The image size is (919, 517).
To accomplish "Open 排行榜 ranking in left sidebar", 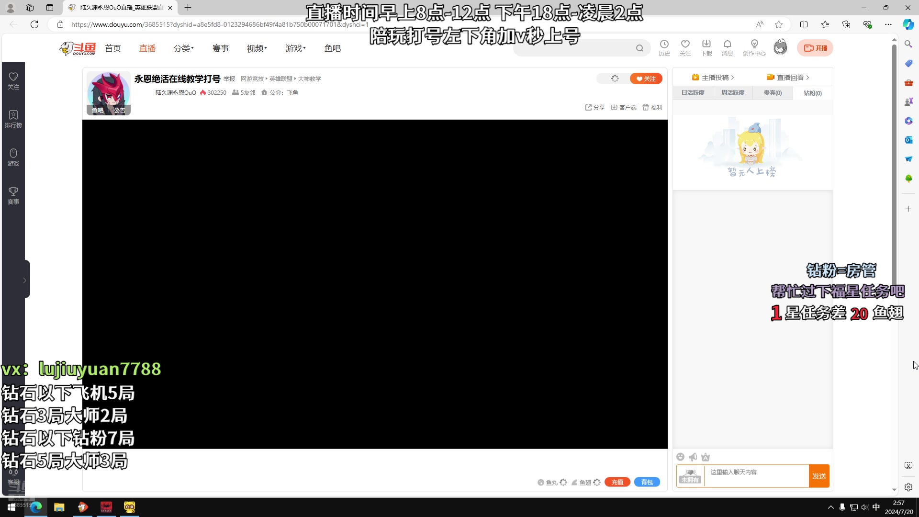I will point(13,119).
